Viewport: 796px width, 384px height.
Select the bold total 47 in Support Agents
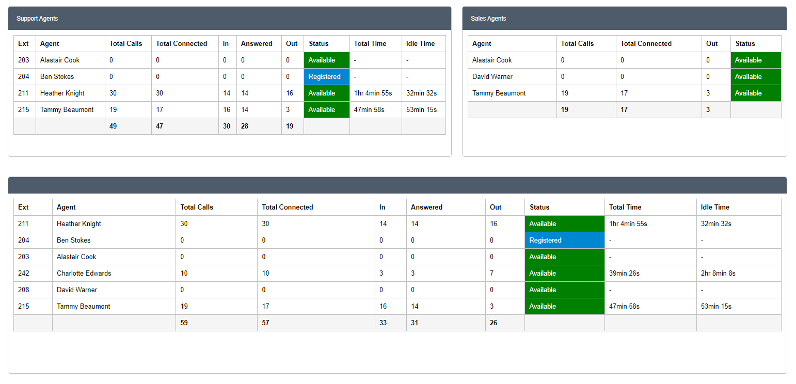point(160,126)
